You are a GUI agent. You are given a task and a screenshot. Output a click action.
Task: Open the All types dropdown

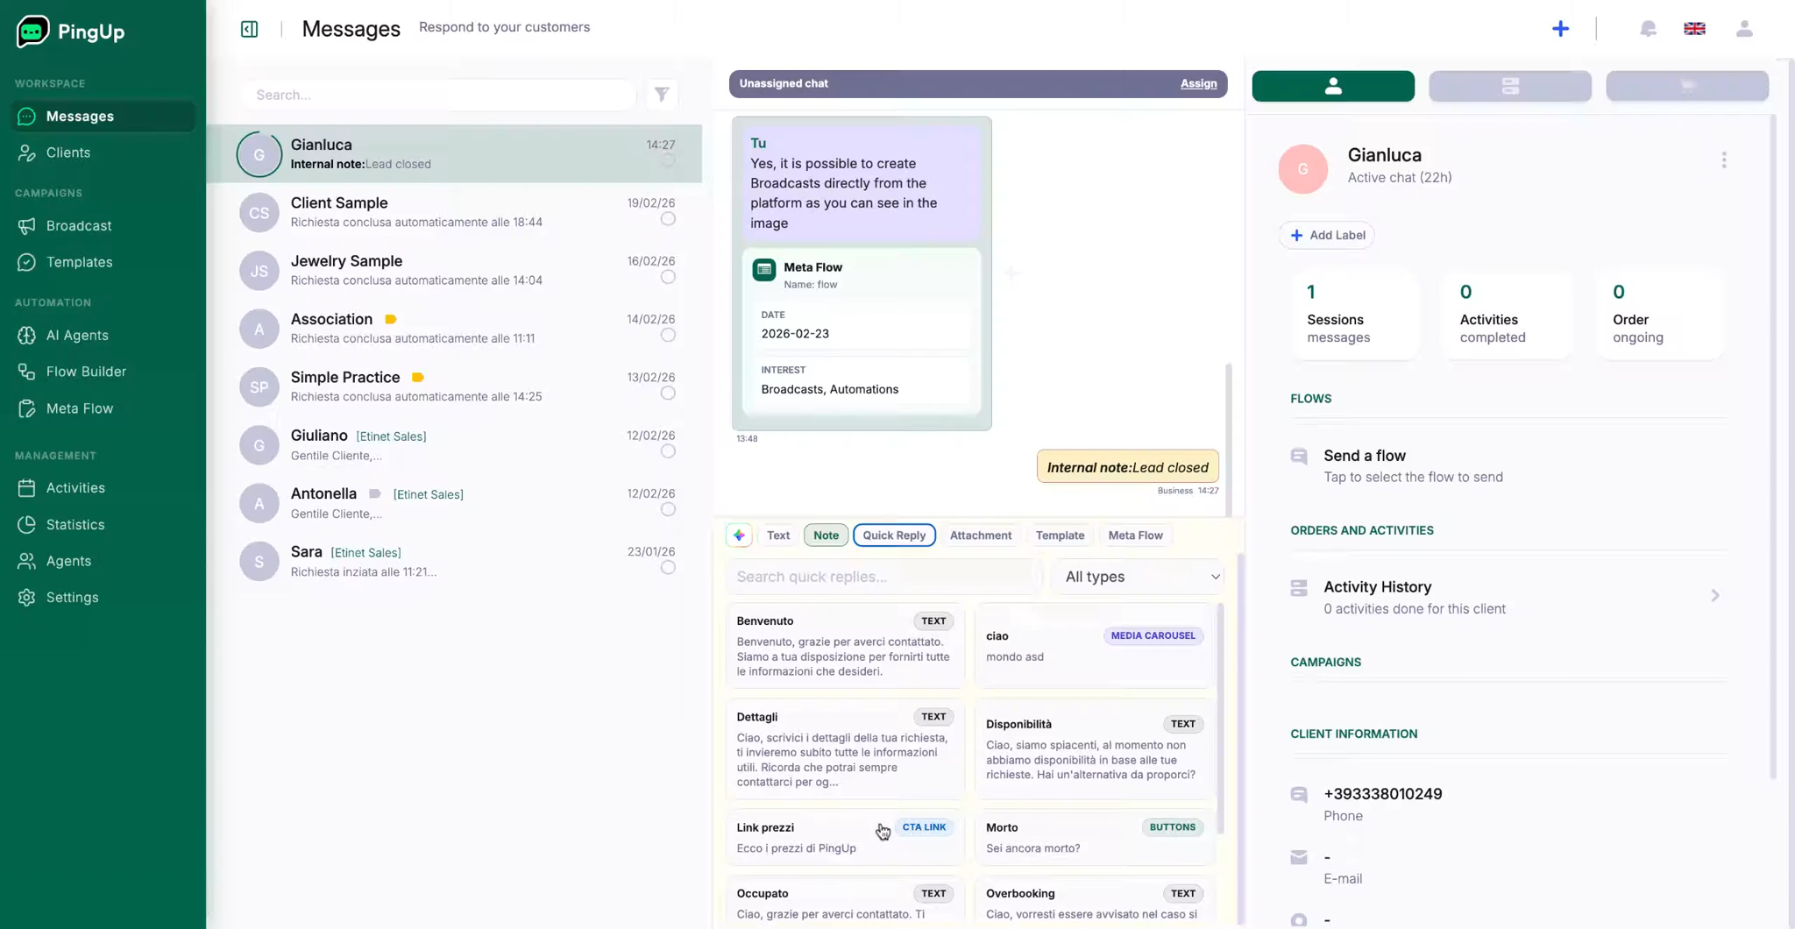click(1140, 577)
